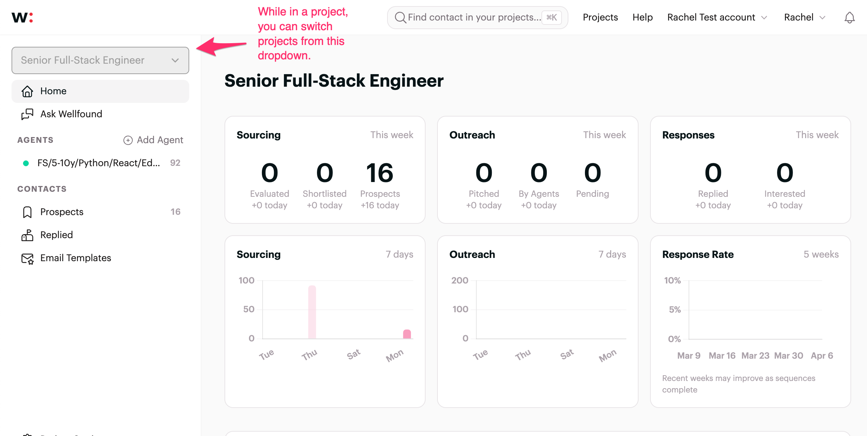The image size is (867, 436).
Task: Open the Rachel user menu
Action: [804, 17]
